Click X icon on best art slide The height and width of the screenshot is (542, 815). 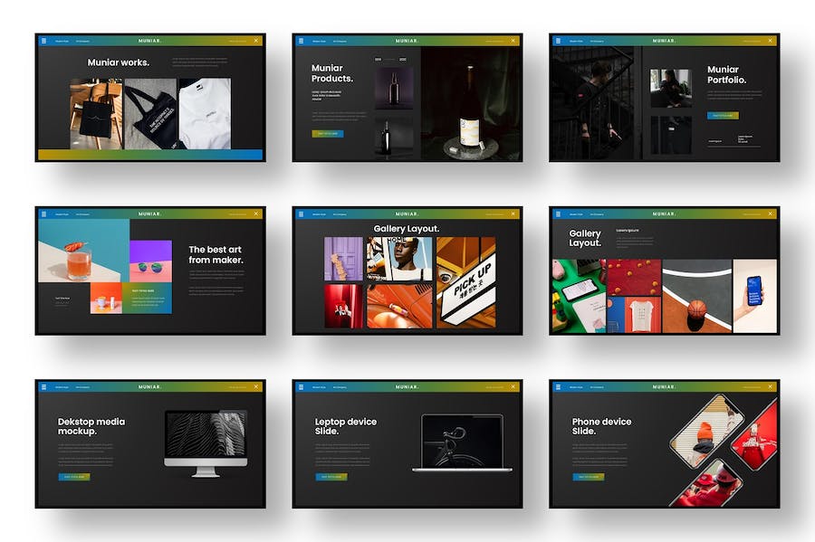[x=256, y=214]
